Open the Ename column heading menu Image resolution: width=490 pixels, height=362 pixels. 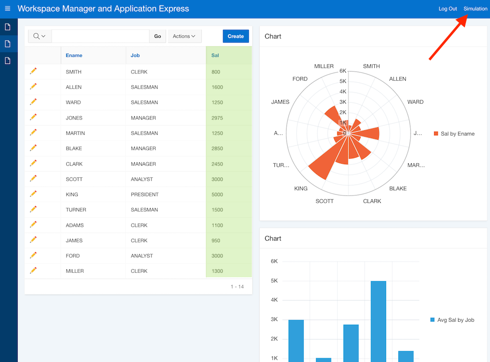pyautogui.click(x=74, y=55)
